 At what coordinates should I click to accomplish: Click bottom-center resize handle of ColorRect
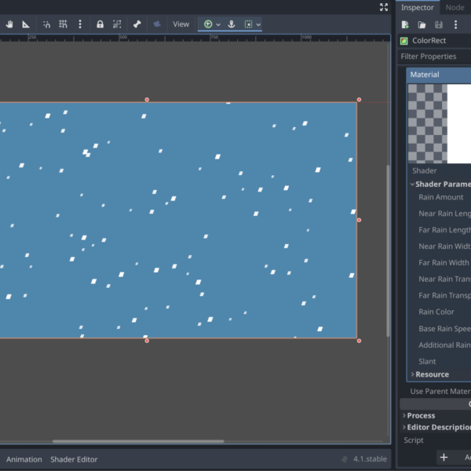point(147,341)
